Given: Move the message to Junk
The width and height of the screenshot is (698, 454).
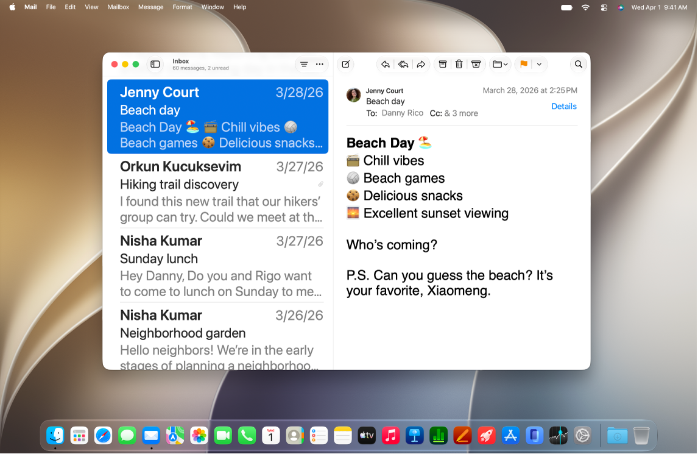Looking at the screenshot, I should pyautogui.click(x=476, y=64).
